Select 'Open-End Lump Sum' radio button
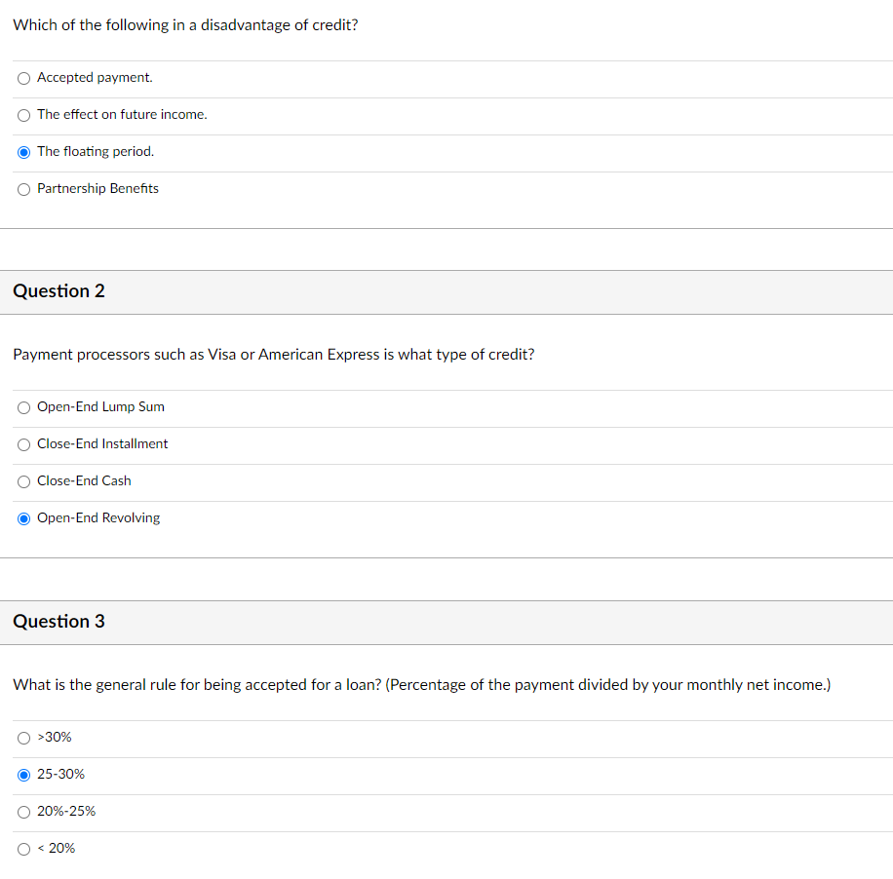893x879 pixels. [24, 407]
